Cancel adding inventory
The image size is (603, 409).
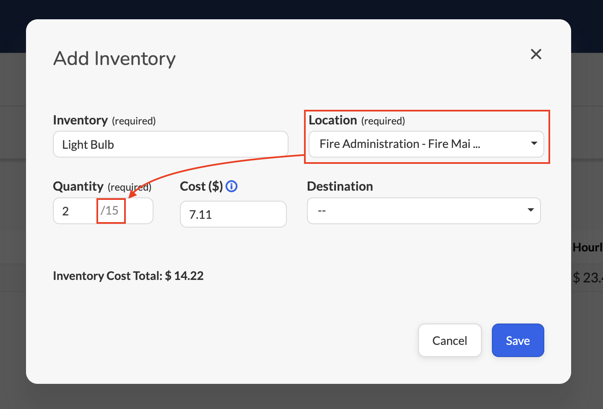click(450, 340)
